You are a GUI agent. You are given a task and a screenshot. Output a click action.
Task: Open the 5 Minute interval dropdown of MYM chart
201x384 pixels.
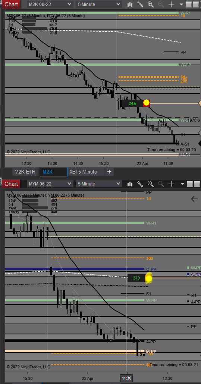(99, 184)
